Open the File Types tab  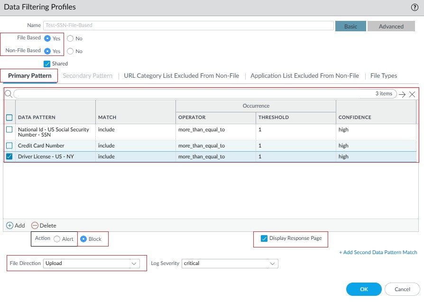pyautogui.click(x=383, y=76)
